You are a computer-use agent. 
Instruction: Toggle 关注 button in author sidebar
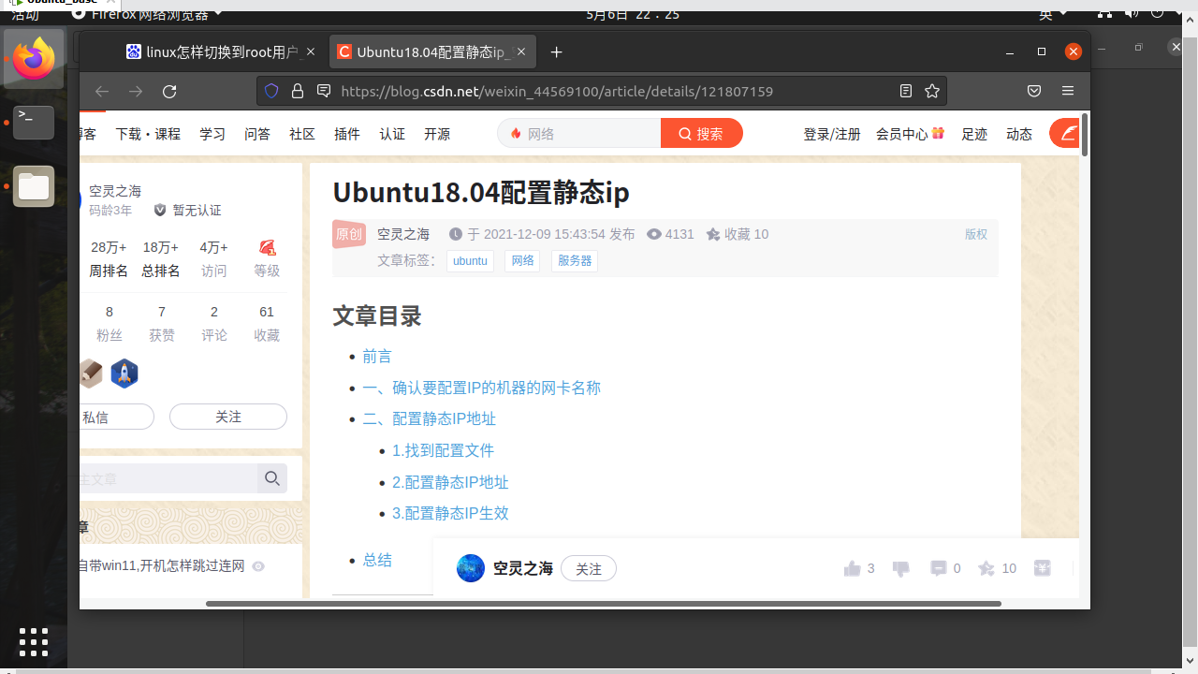[x=228, y=417]
